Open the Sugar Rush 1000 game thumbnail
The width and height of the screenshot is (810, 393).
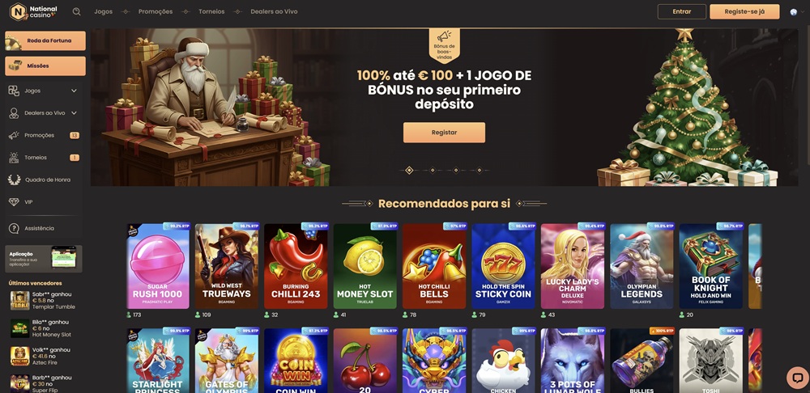[x=158, y=266]
